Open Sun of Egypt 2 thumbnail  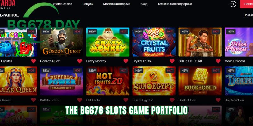point(154,81)
